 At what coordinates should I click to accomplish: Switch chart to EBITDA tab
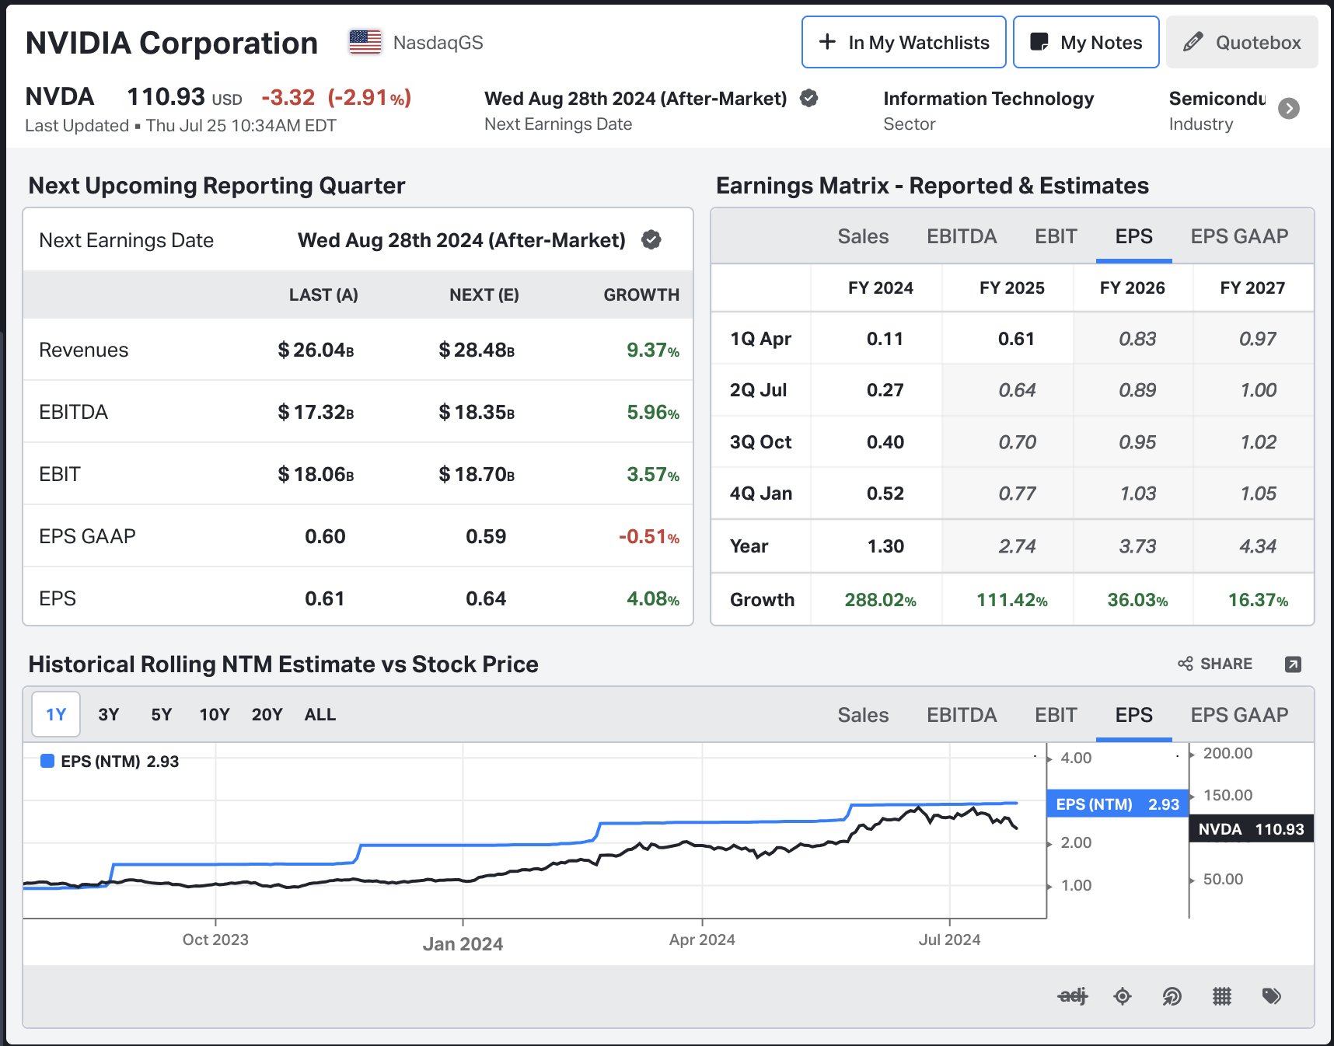(962, 715)
